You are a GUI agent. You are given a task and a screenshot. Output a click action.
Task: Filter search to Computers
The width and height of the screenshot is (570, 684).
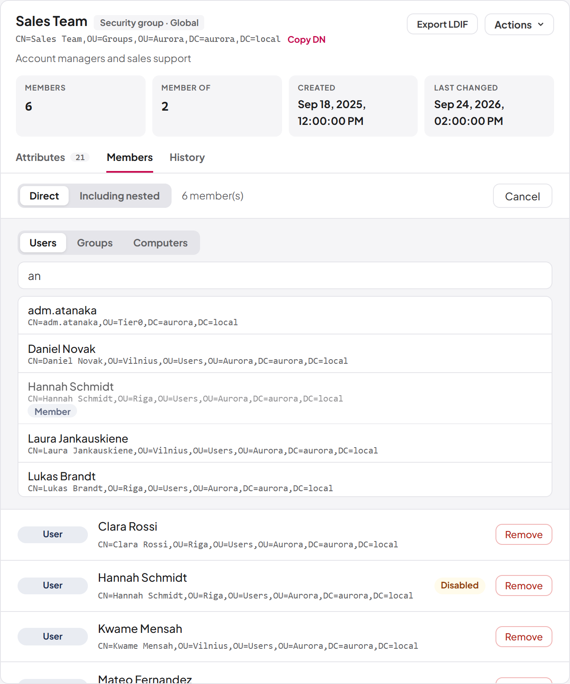coord(160,243)
